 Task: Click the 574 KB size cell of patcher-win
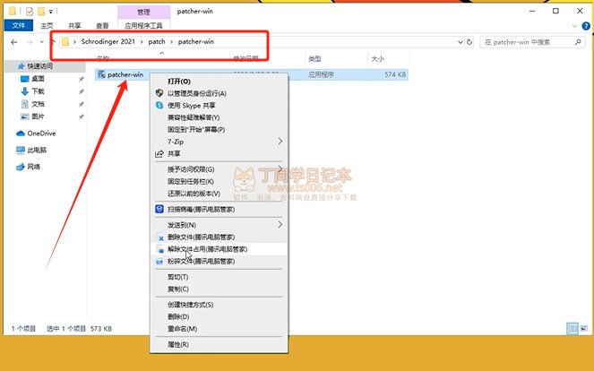395,74
